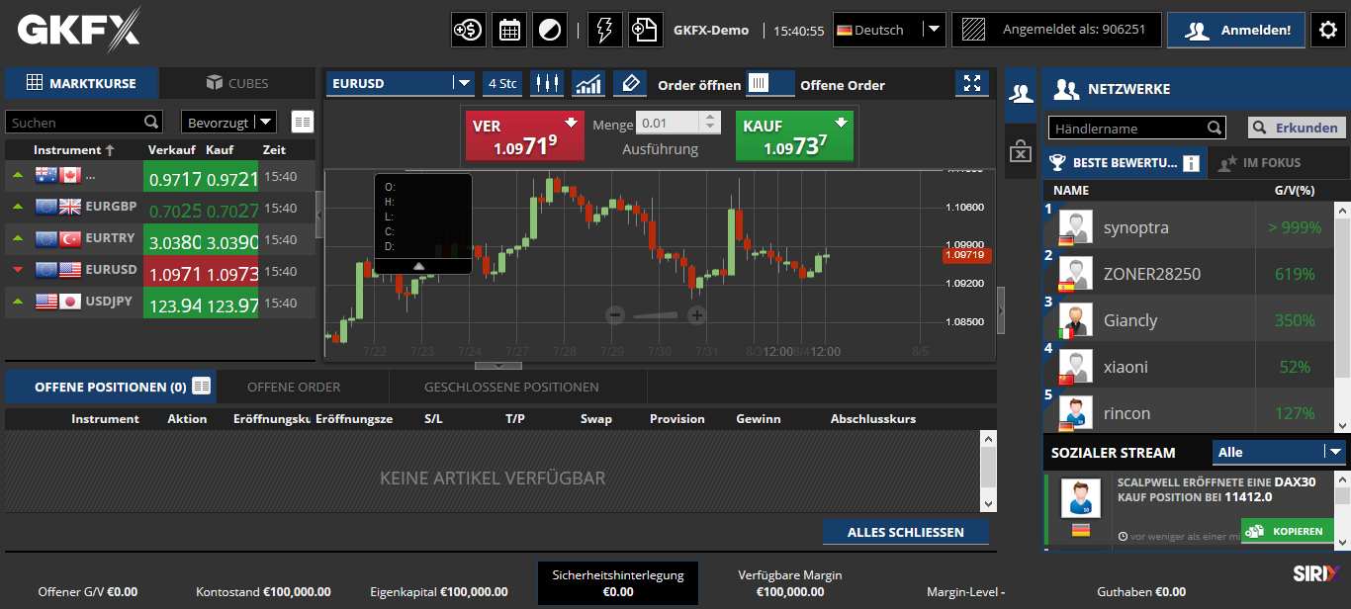The width and height of the screenshot is (1351, 609).
Task: Click the hatched avatar beside Angemeldet als
Action: pyautogui.click(x=974, y=30)
